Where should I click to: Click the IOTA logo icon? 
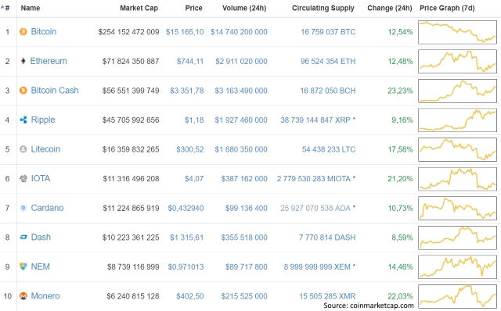coord(23,178)
